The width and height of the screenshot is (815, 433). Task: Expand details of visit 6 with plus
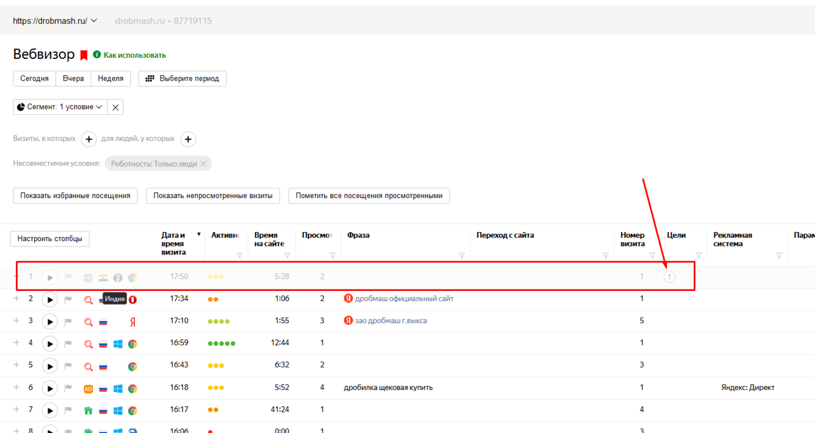16,387
